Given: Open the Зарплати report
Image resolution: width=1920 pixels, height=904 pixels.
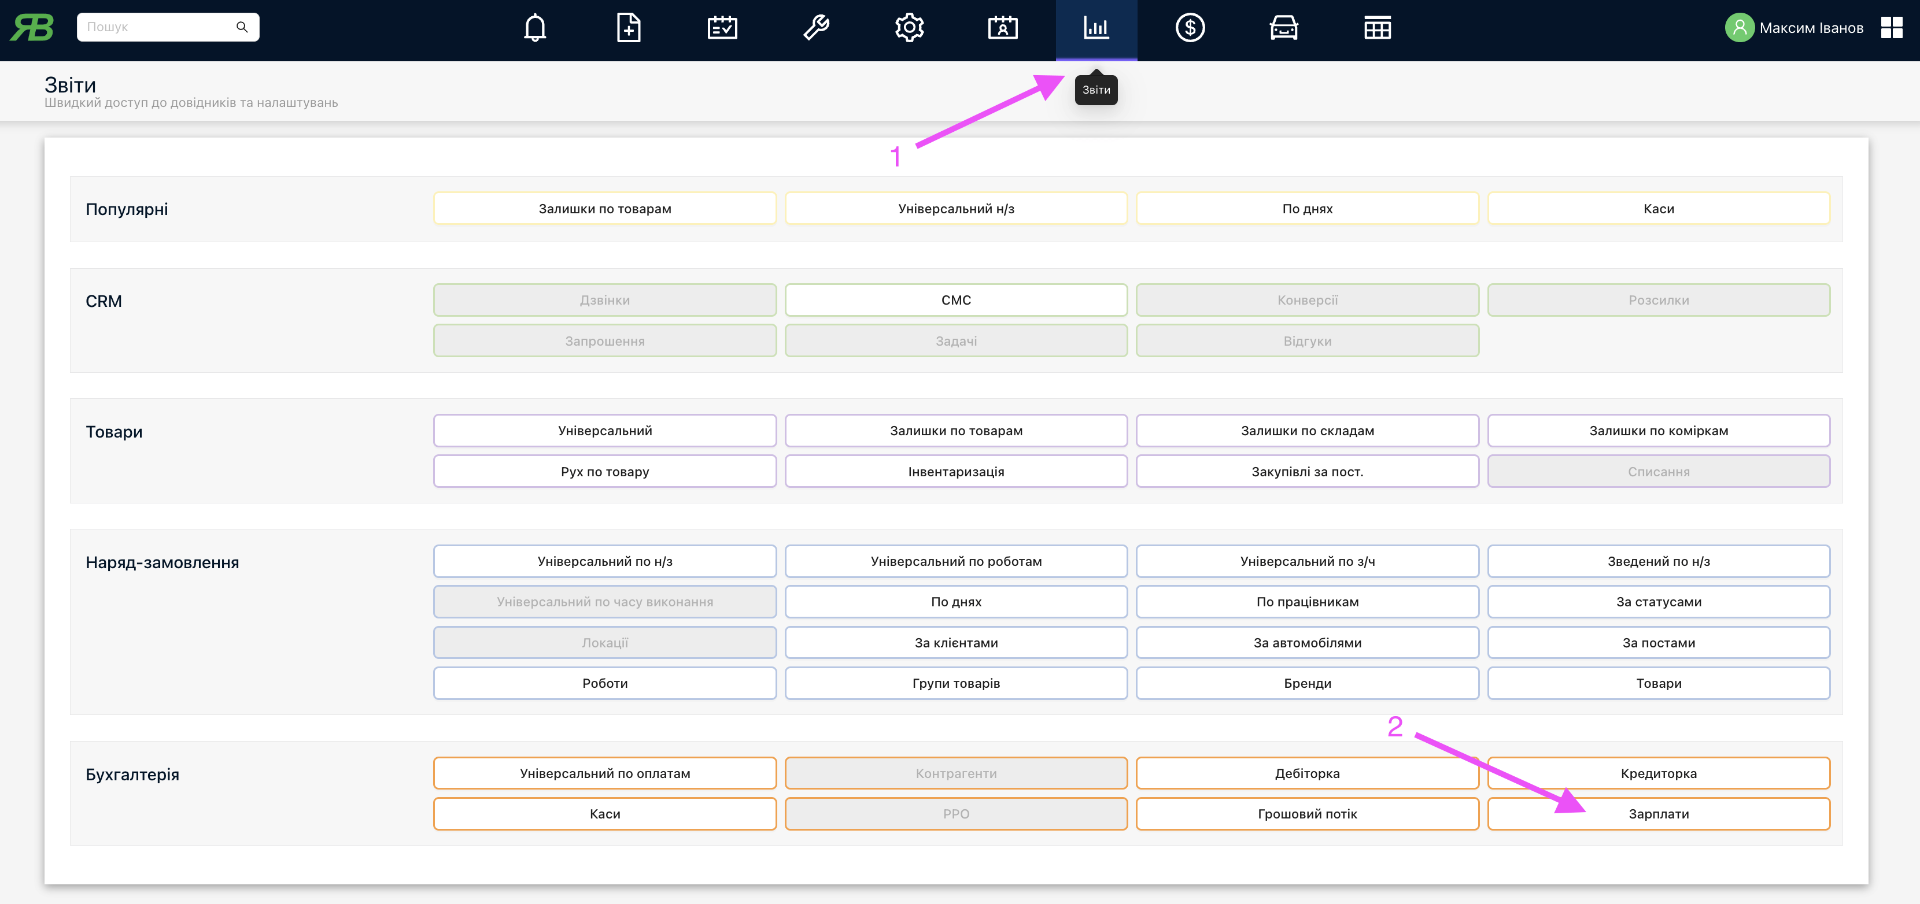Looking at the screenshot, I should [x=1657, y=814].
